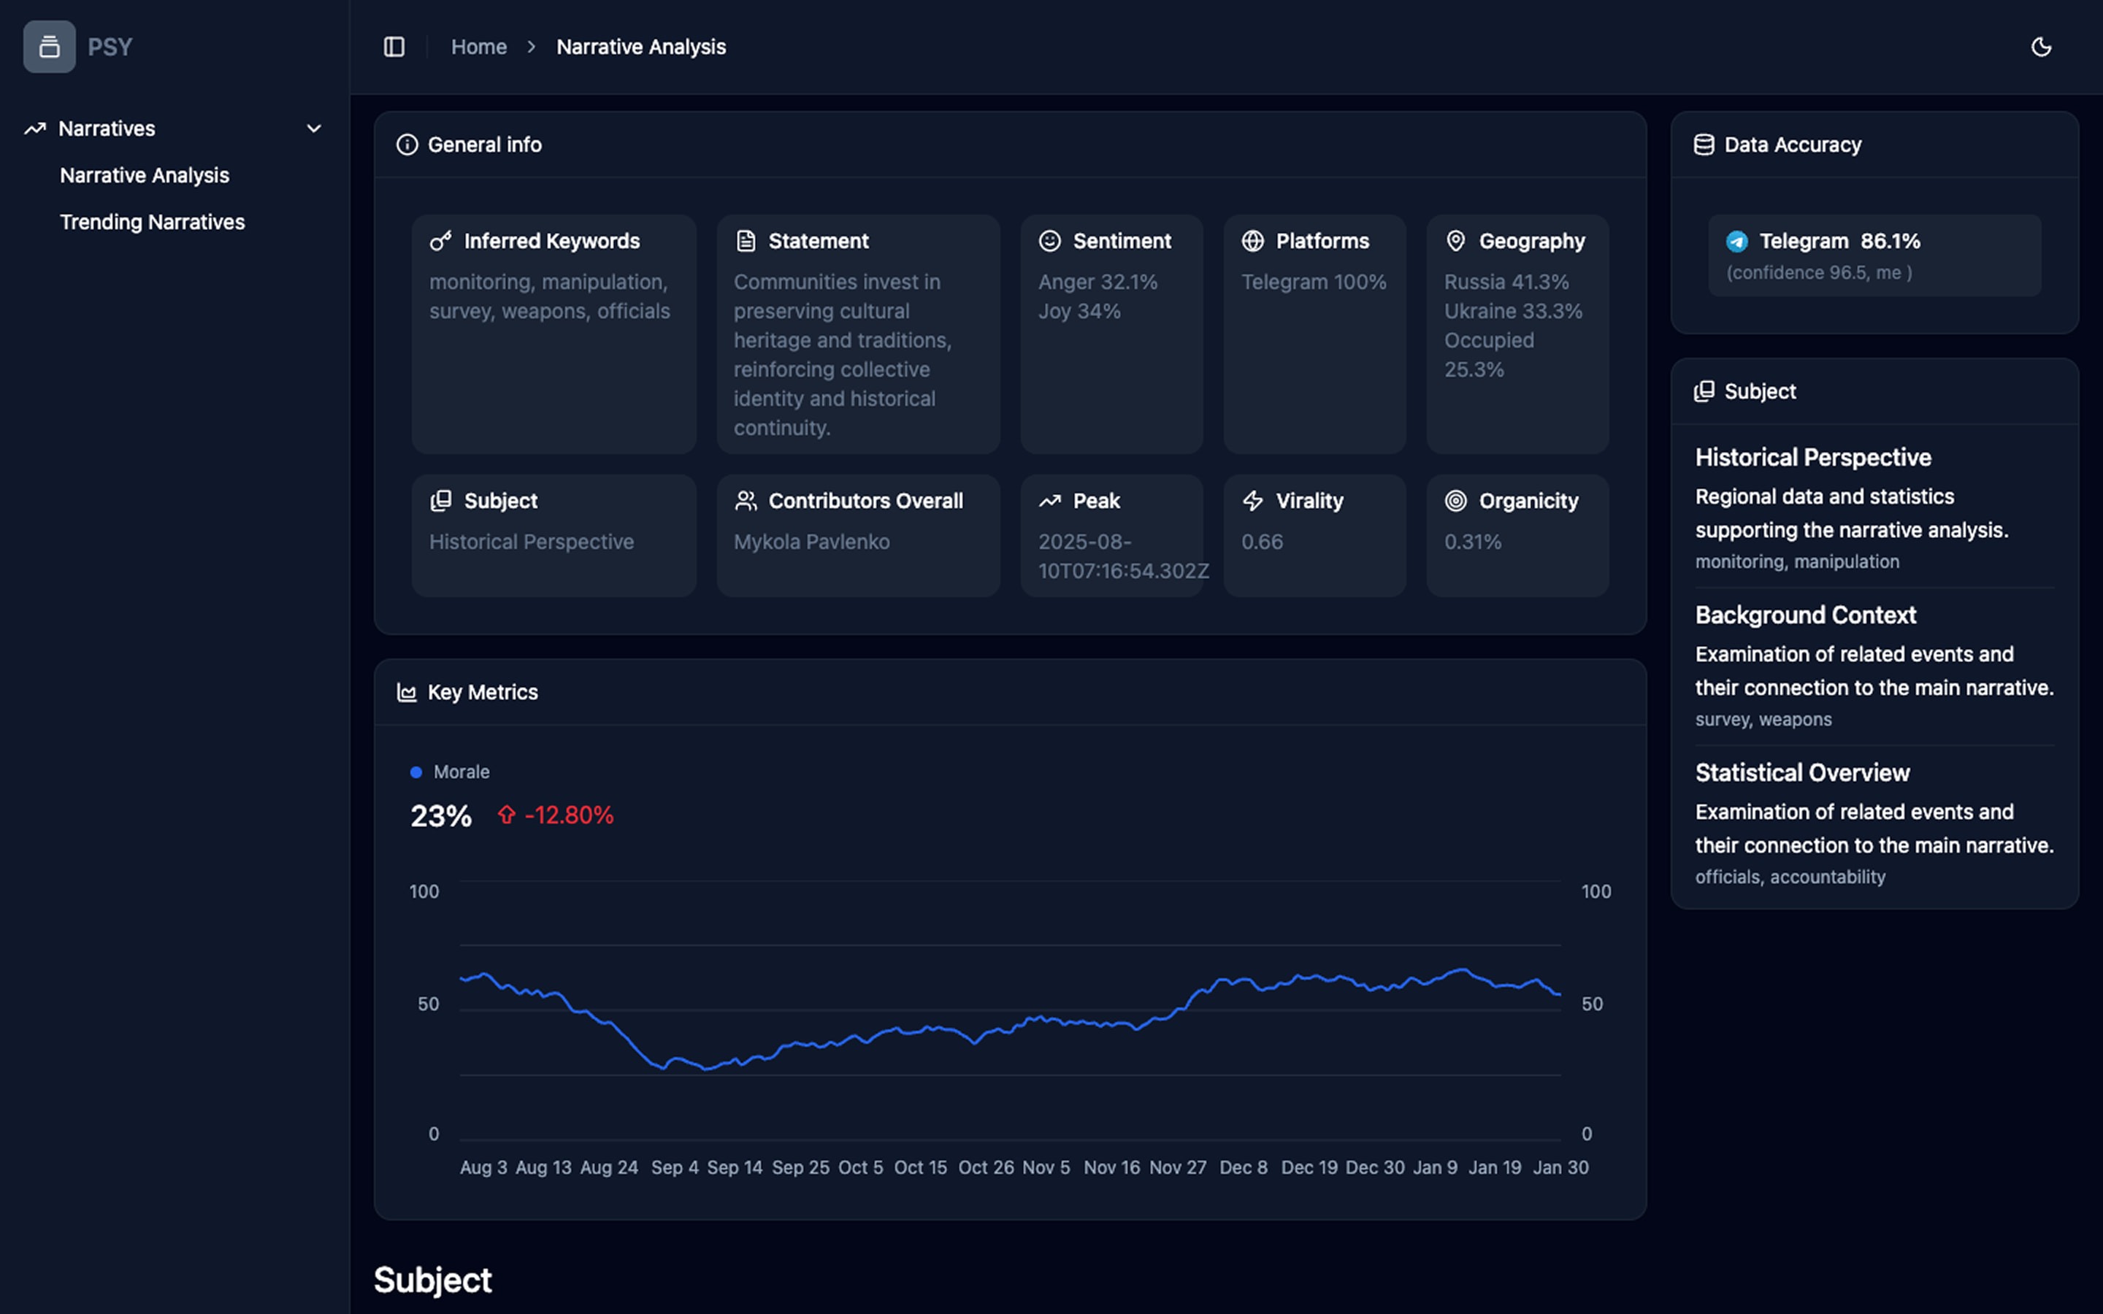
Task: Switch theme with the moon icon
Action: click(x=2040, y=47)
